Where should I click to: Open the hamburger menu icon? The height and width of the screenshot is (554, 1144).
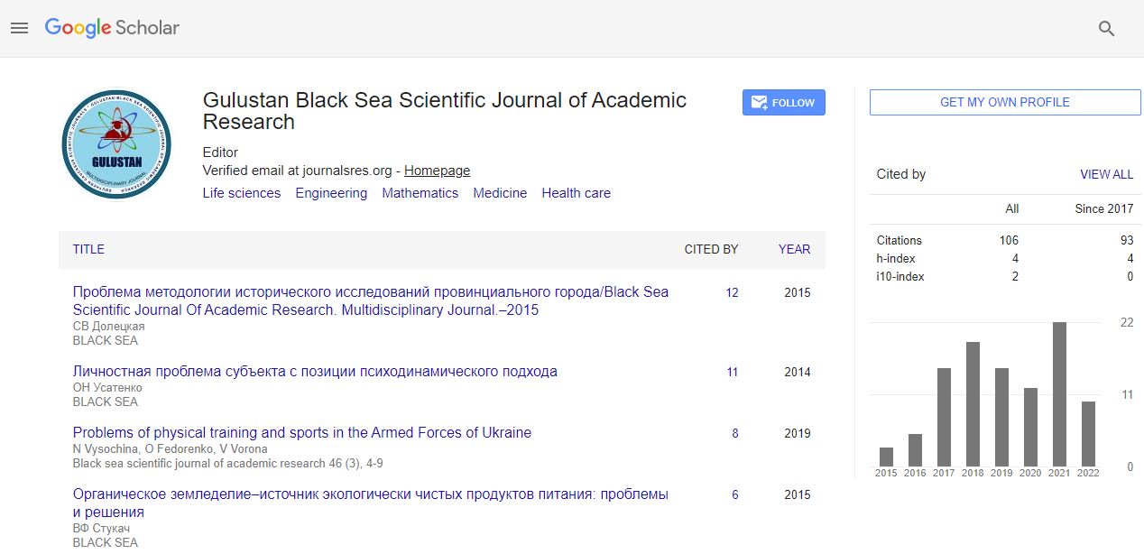click(x=20, y=28)
